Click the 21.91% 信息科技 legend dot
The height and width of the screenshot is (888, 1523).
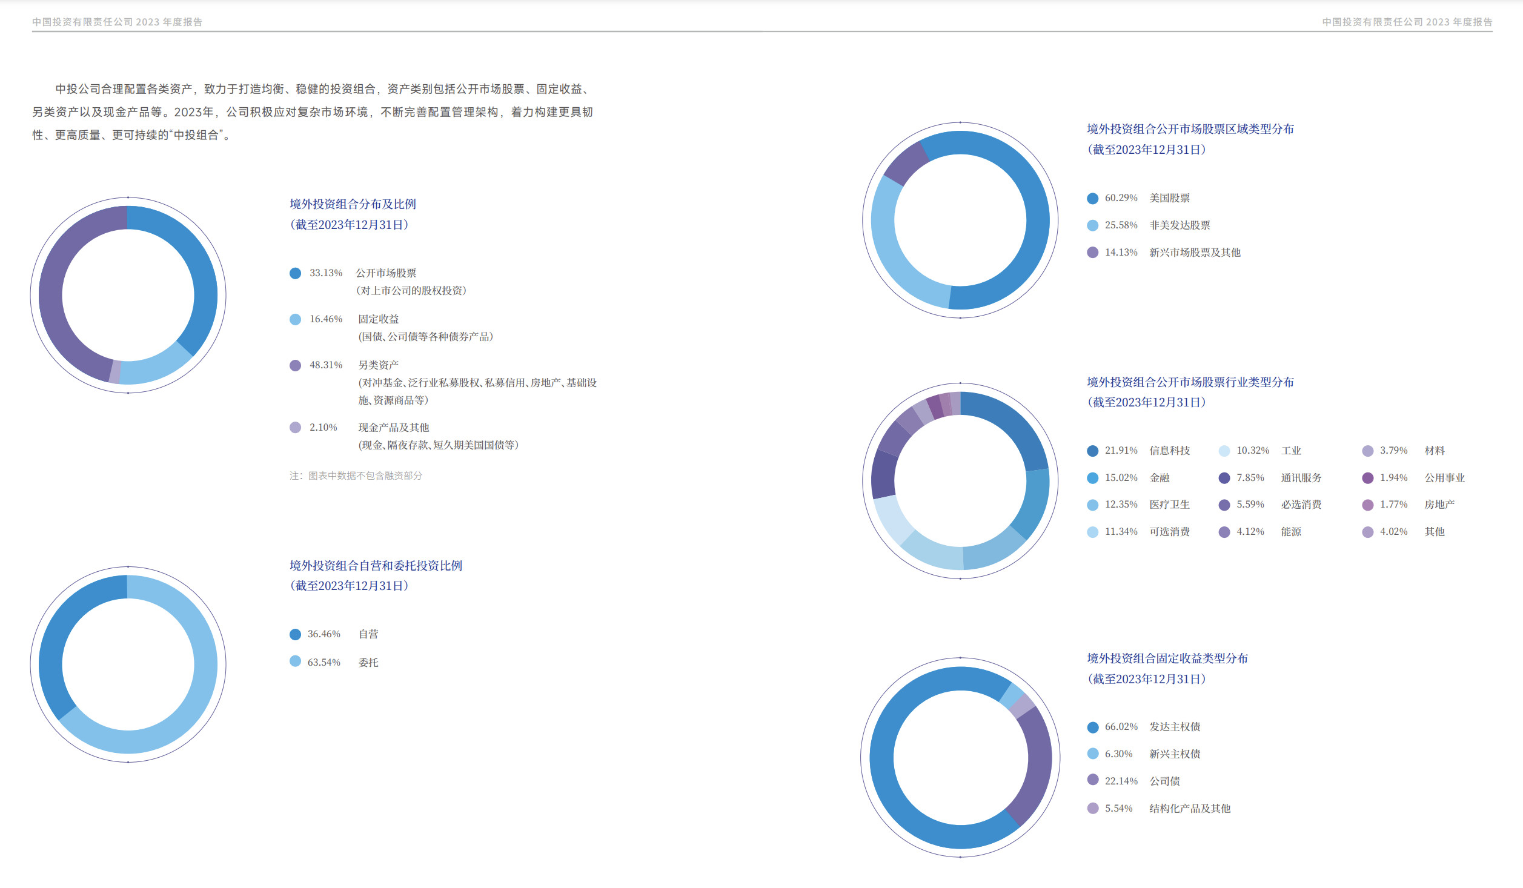click(x=1092, y=451)
